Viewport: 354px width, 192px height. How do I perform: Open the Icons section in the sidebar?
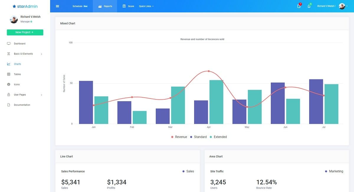pyautogui.click(x=17, y=84)
